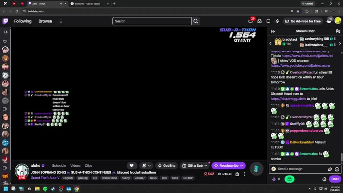The image size is (343, 193).
Task: Open Spotify from the taskbar
Action: [45, 189]
